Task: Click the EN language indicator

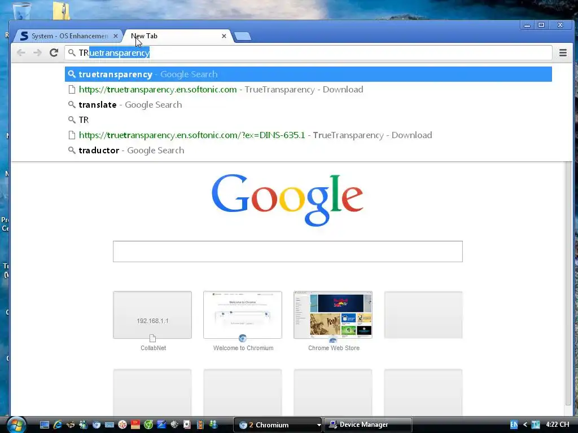Action: tap(514, 425)
